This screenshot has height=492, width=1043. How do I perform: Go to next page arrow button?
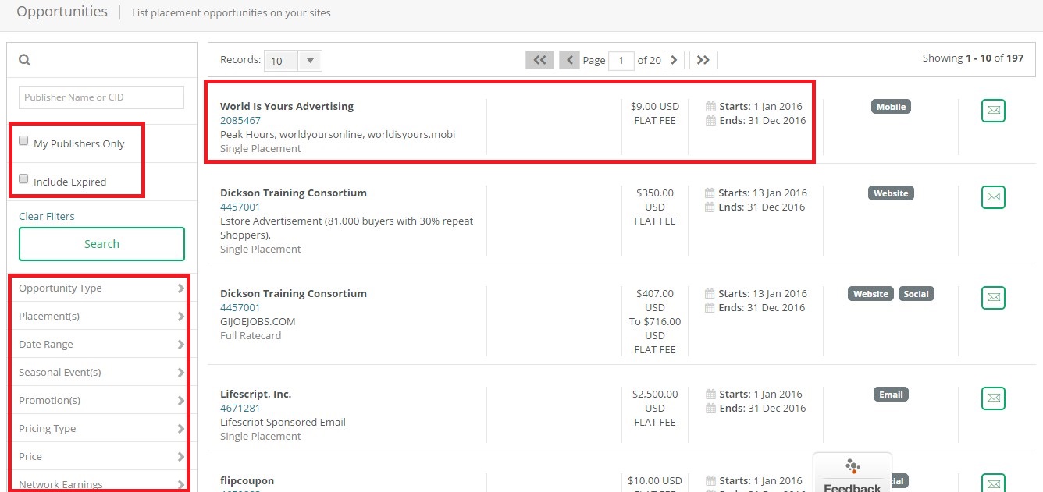point(675,60)
